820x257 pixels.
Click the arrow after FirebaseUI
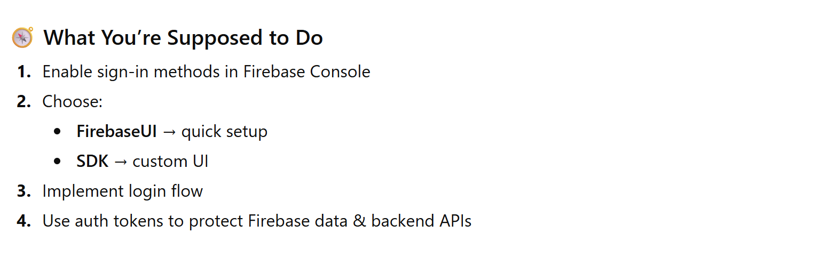(x=169, y=132)
